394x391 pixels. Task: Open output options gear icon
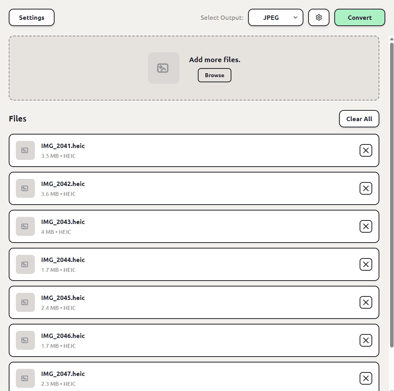319,17
